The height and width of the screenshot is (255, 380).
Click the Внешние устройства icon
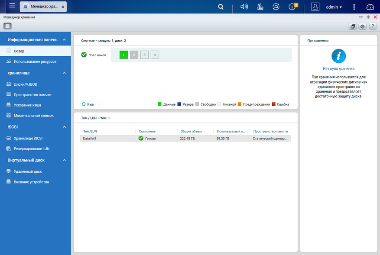pos(9,182)
